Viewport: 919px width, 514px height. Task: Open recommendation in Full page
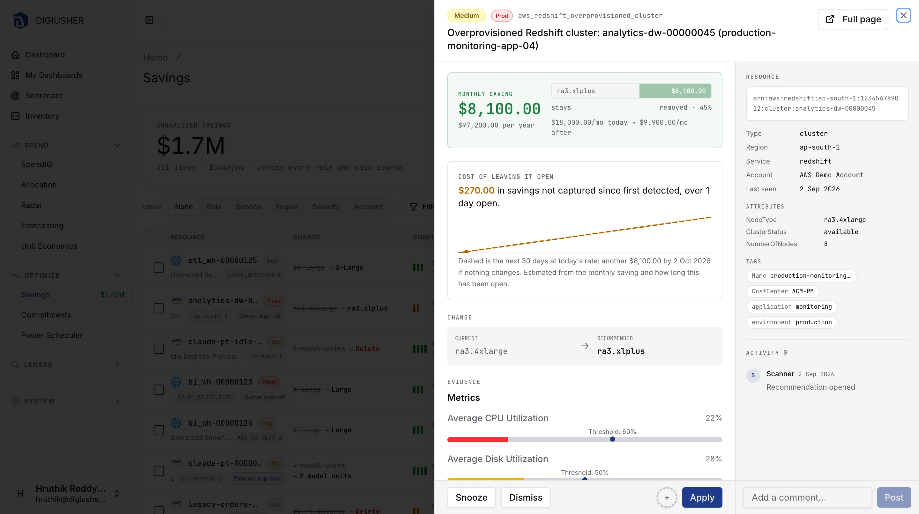[x=853, y=19]
